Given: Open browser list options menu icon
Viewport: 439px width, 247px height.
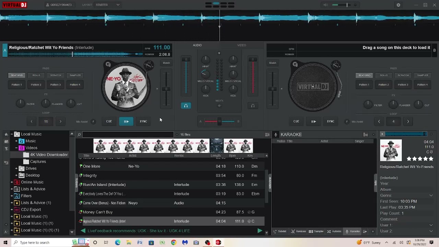Looking at the screenshot, I should (x=267, y=134).
